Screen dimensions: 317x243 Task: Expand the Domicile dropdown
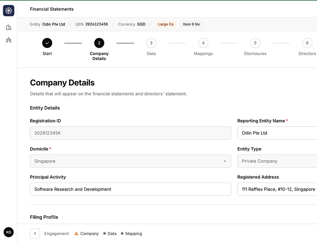[130, 161]
